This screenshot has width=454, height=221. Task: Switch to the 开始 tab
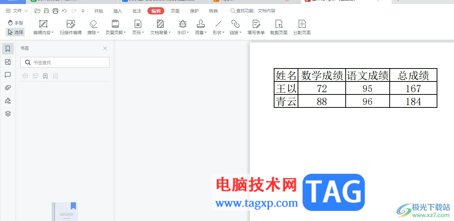(99, 11)
